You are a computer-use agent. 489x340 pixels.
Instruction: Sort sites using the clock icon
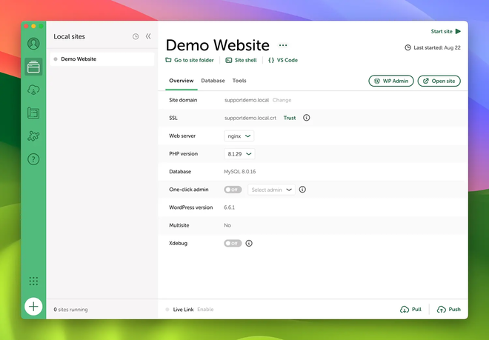[x=136, y=36]
